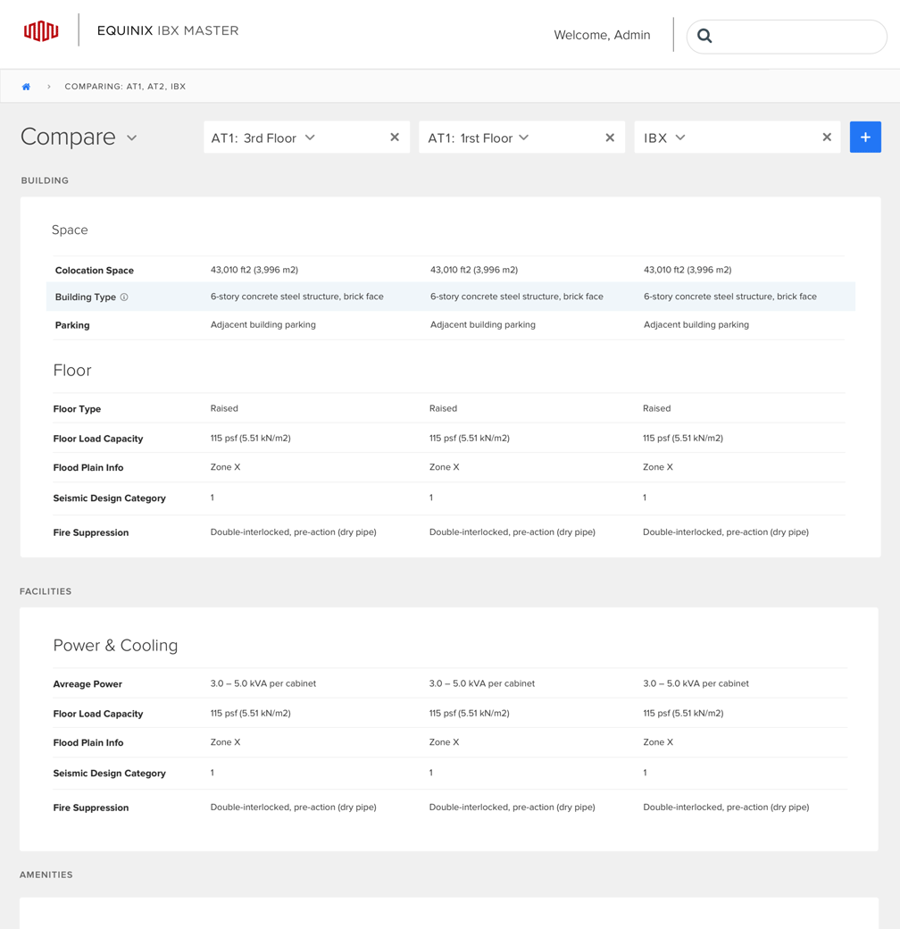Expand the AT1: 3rd Floor dropdown

coord(310,138)
